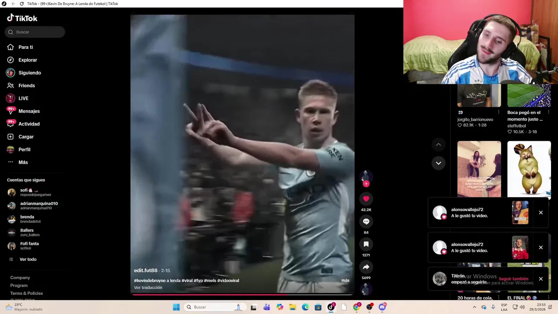558x314 pixels.
Task: Click the TikTok logo
Action: pyautogui.click(x=22, y=18)
